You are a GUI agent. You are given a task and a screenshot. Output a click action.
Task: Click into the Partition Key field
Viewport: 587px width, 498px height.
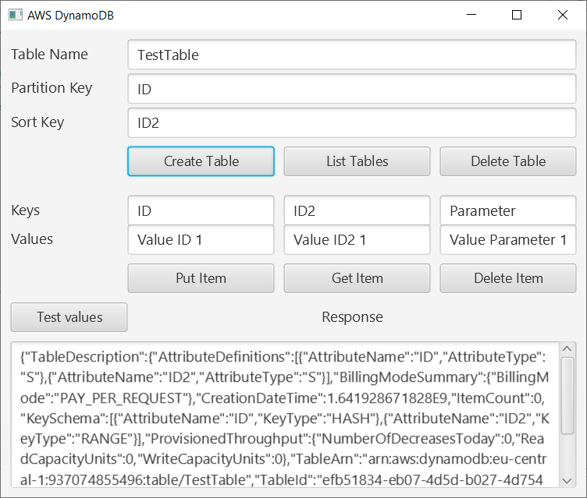(351, 89)
